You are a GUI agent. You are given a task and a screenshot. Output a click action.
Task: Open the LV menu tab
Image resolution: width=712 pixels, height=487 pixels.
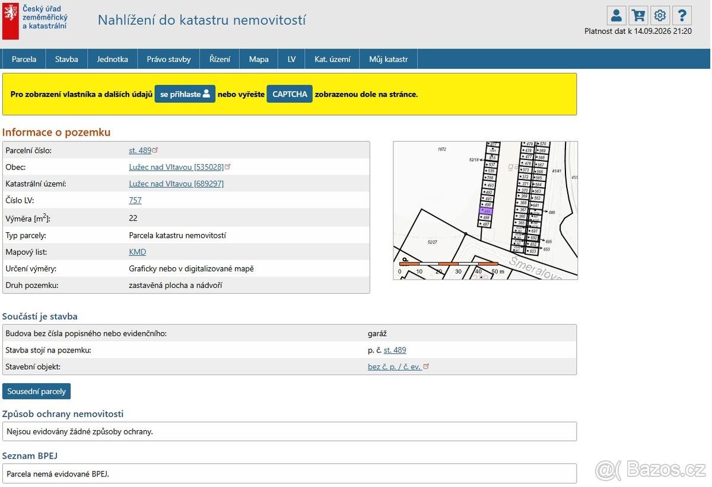(291, 59)
